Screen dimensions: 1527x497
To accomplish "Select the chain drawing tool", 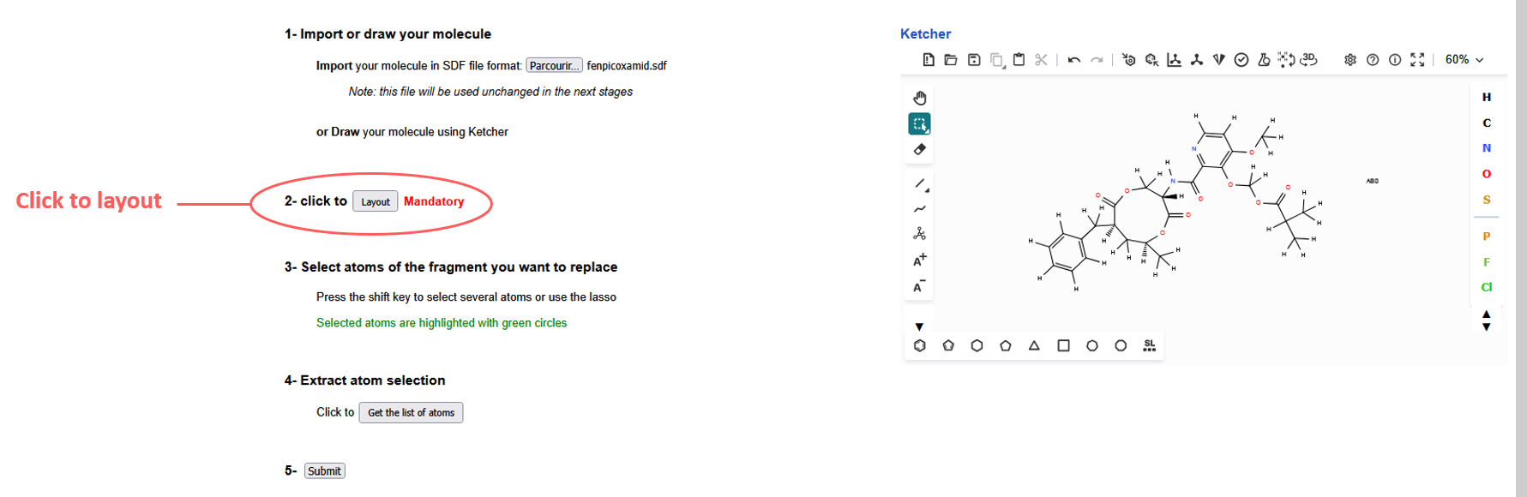I will (x=919, y=208).
